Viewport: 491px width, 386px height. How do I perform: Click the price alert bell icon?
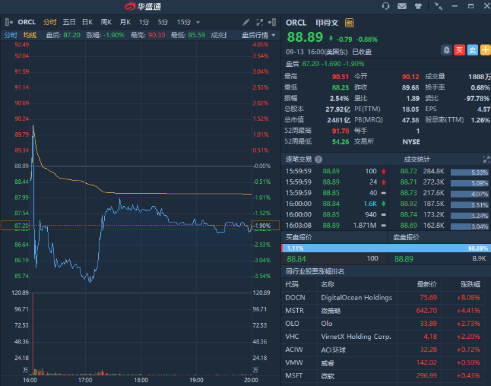[x=446, y=50]
